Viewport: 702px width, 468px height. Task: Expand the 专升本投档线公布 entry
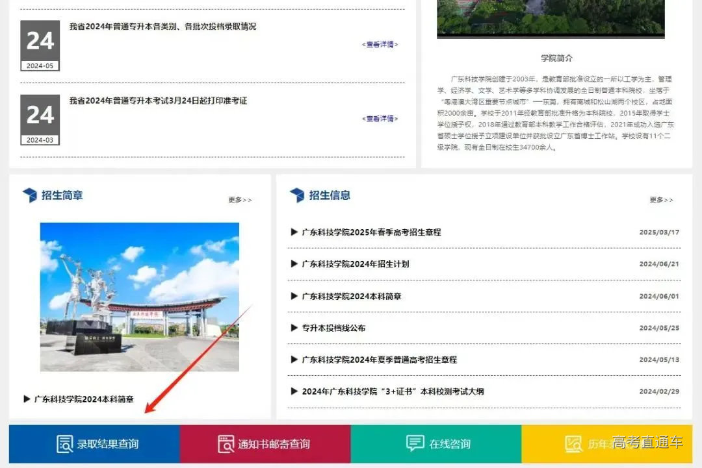pyautogui.click(x=330, y=328)
